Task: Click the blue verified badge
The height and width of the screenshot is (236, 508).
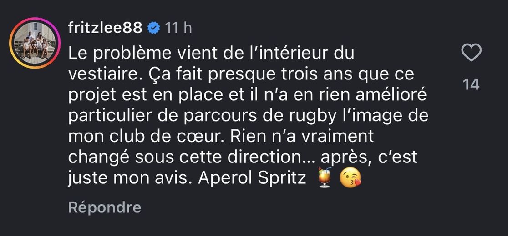Action: 154,28
